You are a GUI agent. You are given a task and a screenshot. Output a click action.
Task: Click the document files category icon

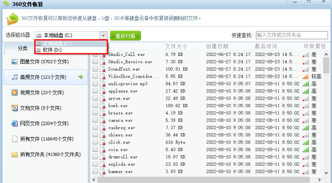coord(15,108)
